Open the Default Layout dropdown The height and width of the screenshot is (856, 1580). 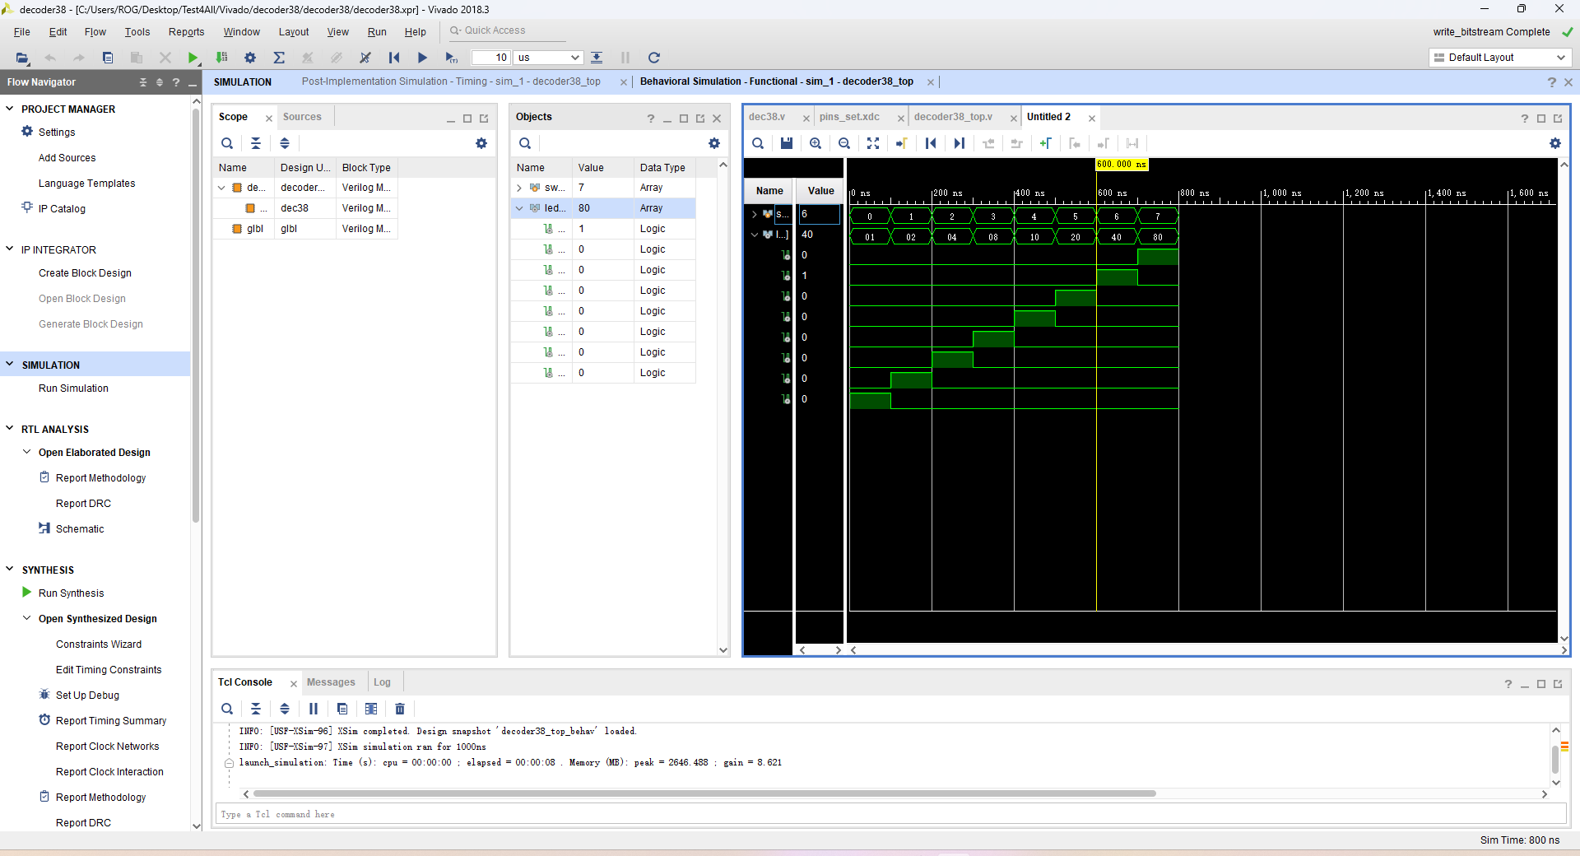(1499, 58)
